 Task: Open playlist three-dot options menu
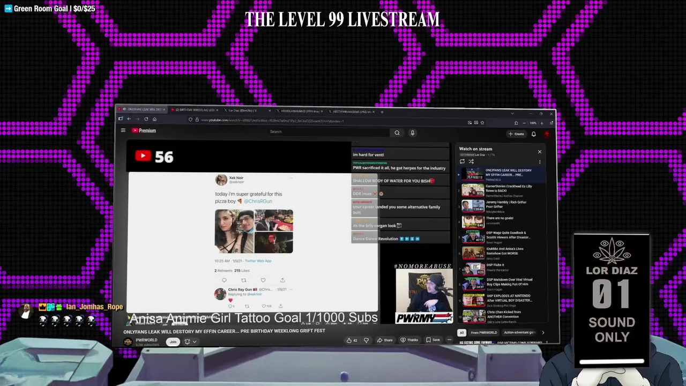540,162
